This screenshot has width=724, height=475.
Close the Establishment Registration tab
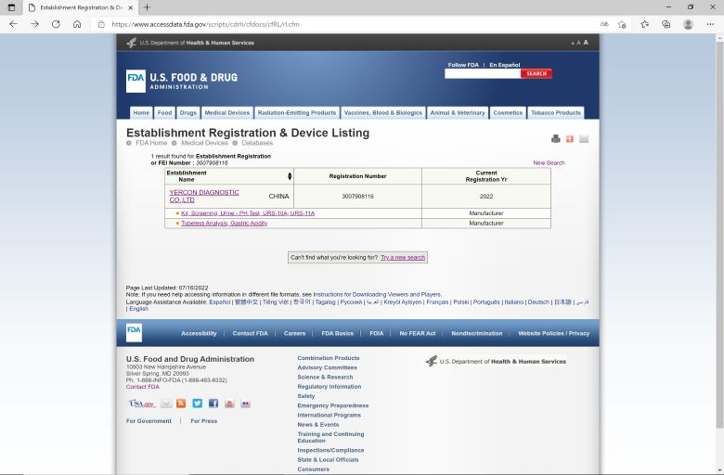[130, 7]
